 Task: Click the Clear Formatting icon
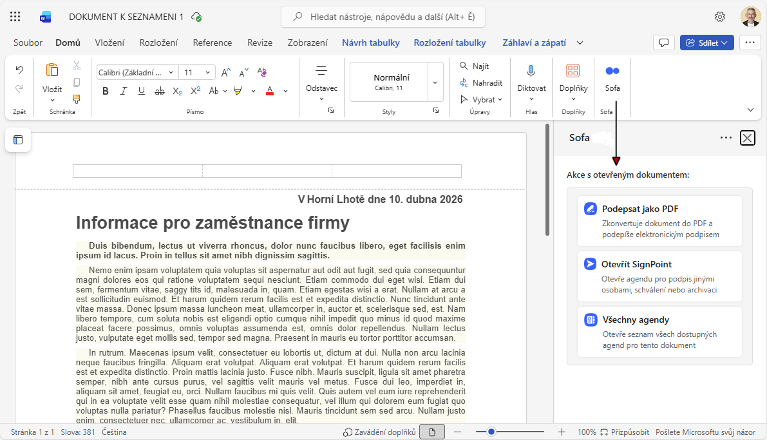point(261,72)
